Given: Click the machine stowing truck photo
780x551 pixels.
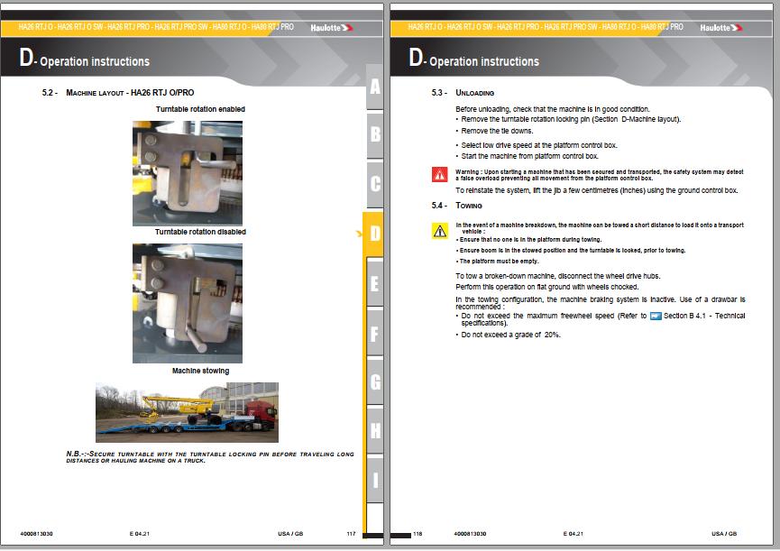Looking at the screenshot, I should (x=187, y=412).
